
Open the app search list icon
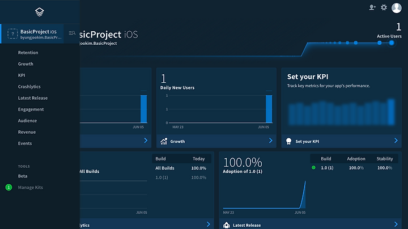72,33
